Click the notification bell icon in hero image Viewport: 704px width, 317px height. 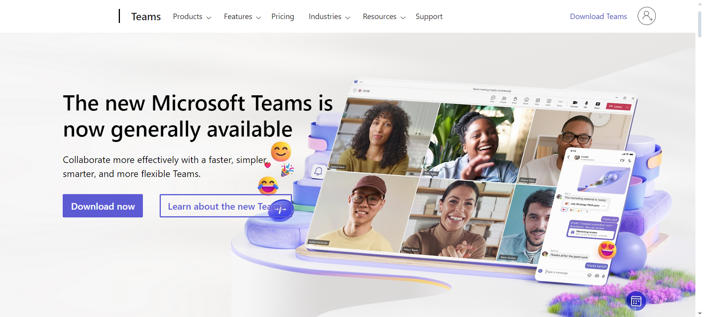pos(318,171)
